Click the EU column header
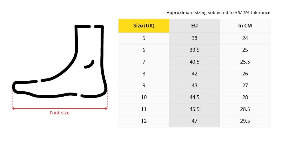Screen dimensions: 284x153 coord(194,26)
